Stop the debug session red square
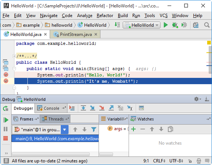 click(x=6, y=138)
